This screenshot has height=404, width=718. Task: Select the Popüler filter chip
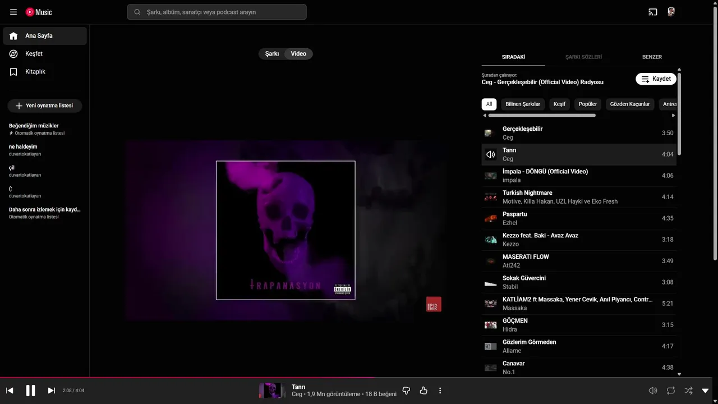click(x=588, y=104)
